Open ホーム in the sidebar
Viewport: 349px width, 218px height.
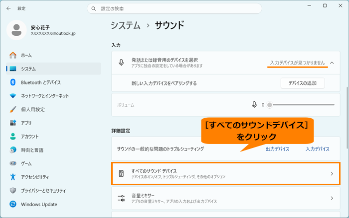[53, 55]
